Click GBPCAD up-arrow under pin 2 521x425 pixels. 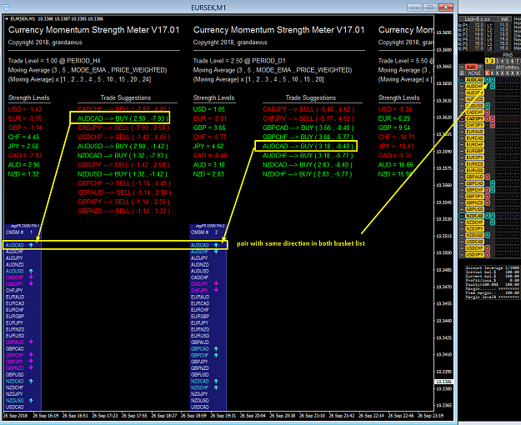(x=493, y=183)
